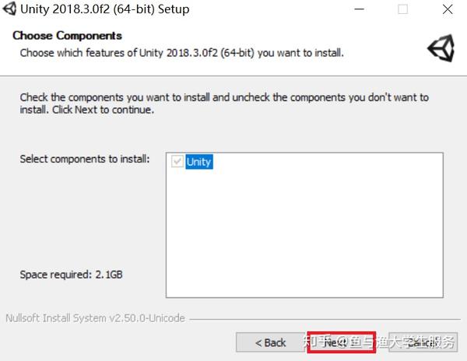The image size is (467, 361).
Task: Click the Select components to install label
Action: coord(84,159)
